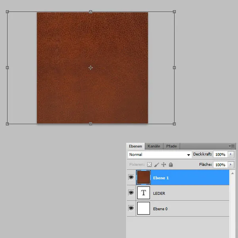Hide the Ebene 0 layer
Screen dimensions: 238x238
pos(131,208)
